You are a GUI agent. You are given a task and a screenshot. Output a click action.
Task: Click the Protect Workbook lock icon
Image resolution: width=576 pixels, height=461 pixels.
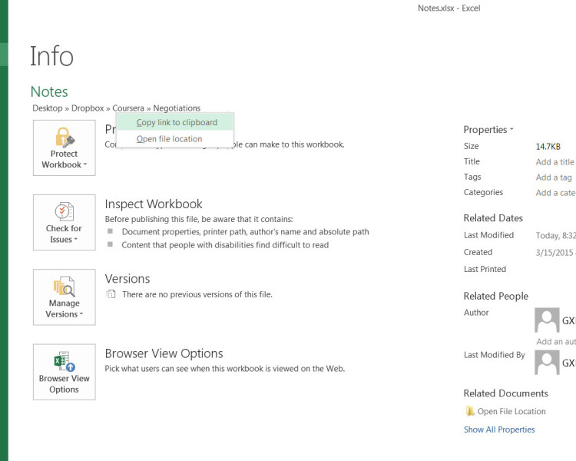click(x=65, y=138)
